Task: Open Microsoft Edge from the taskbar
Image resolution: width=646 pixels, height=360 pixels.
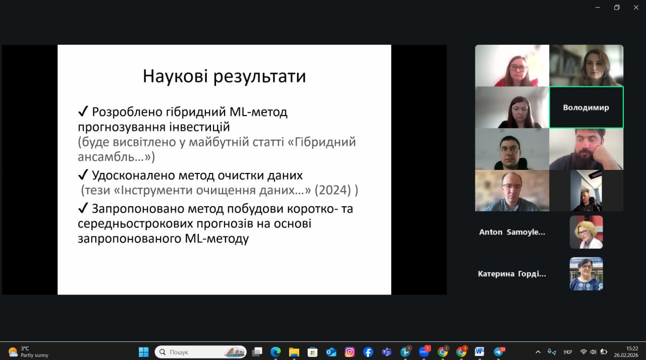Action: point(276,352)
